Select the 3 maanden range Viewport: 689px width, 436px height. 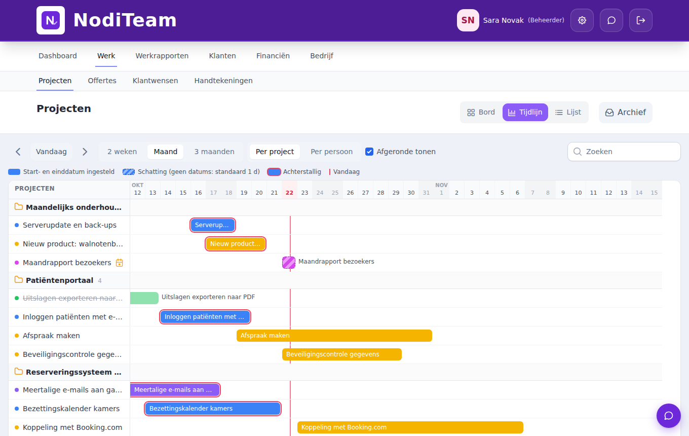pyautogui.click(x=214, y=152)
